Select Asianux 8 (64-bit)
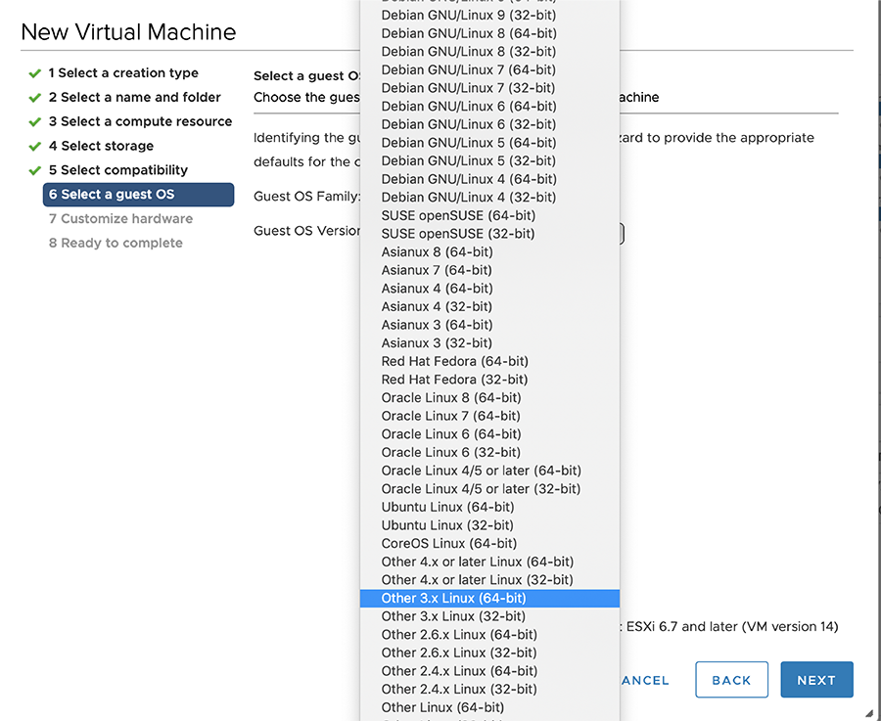The height and width of the screenshot is (721, 881). 489,252
